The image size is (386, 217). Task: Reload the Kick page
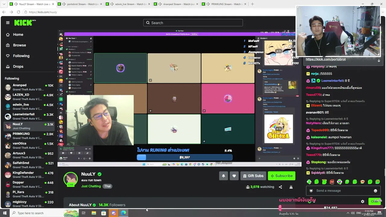point(18,12)
